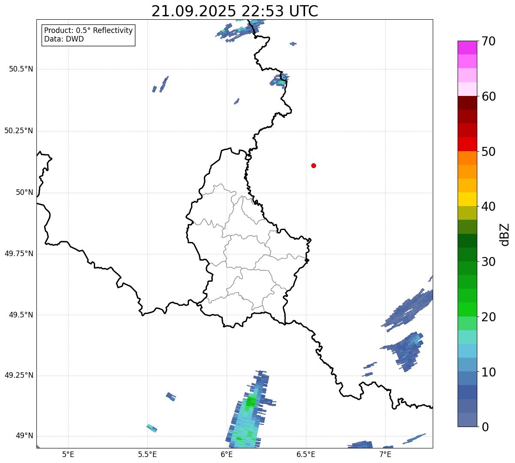Click the 5.5°E longitude label
The width and height of the screenshot is (515, 463).
pos(147,454)
